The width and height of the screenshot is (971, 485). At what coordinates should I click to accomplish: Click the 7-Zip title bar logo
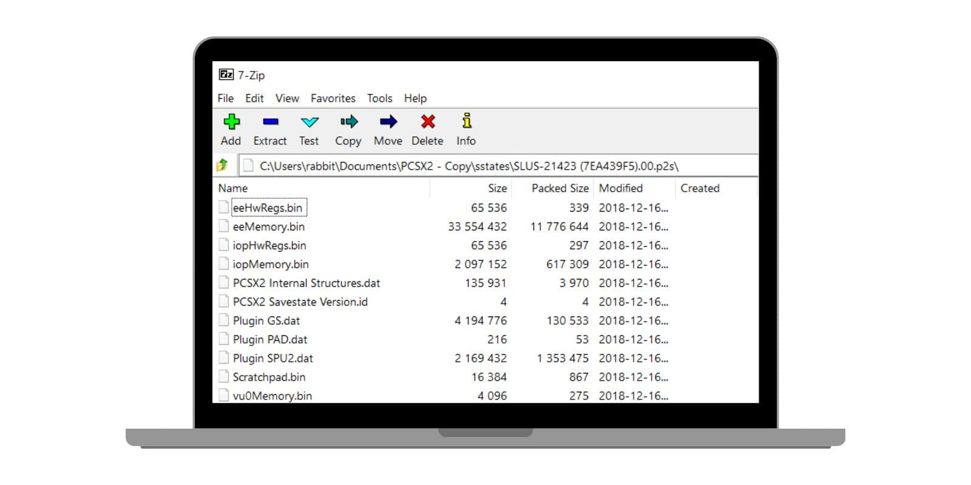pyautogui.click(x=226, y=75)
